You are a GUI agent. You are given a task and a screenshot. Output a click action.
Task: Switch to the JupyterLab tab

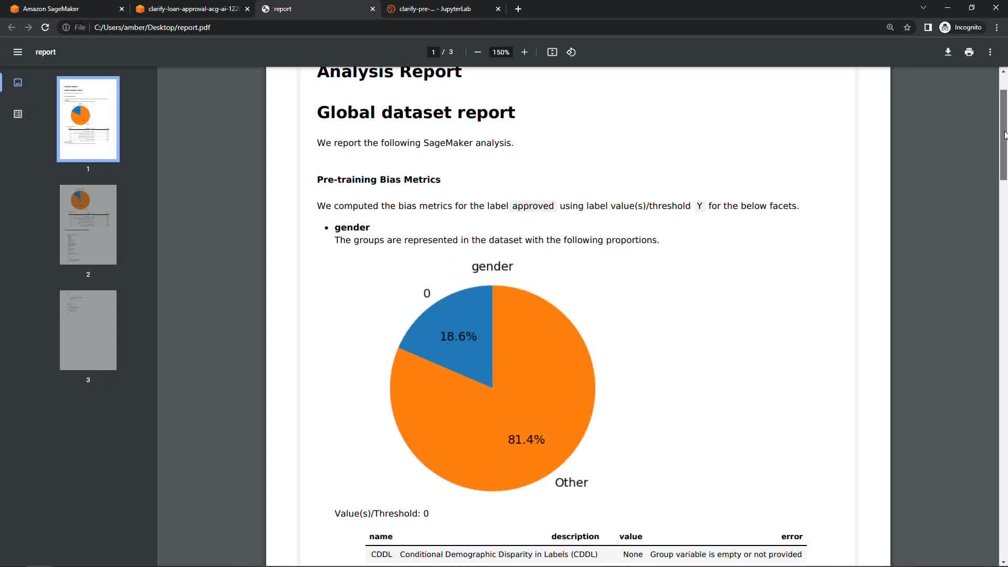tap(435, 9)
